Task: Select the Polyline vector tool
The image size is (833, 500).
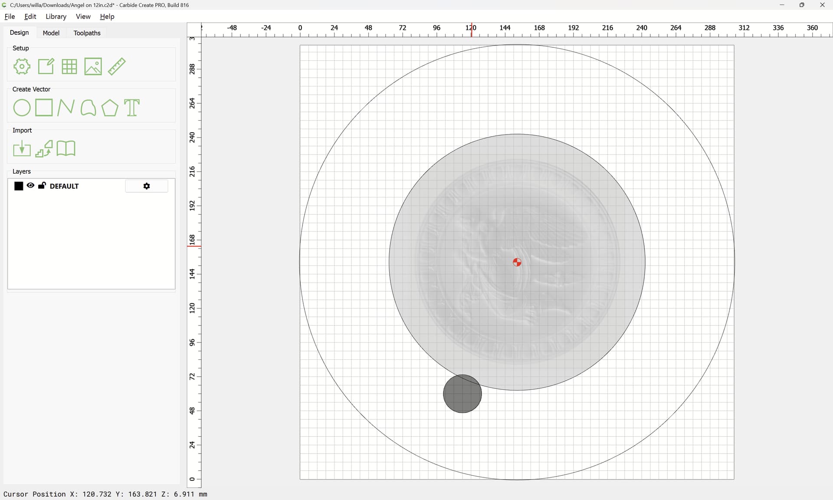Action: [66, 108]
